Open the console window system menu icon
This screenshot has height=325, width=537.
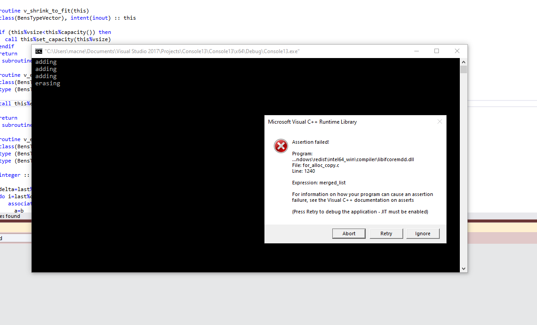point(39,51)
